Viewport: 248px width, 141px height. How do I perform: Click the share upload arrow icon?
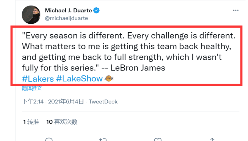point(212,140)
